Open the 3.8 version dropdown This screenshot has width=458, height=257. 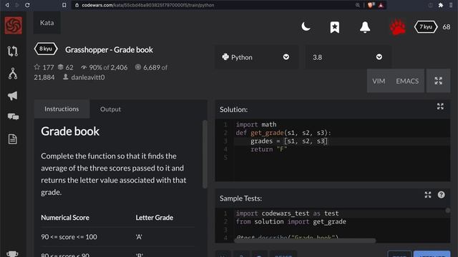tap(349, 57)
